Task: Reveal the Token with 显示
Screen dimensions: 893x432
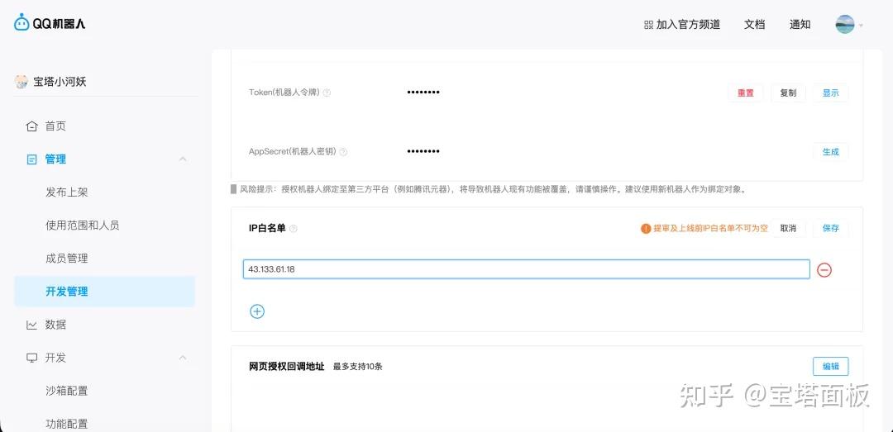Action: click(x=831, y=93)
